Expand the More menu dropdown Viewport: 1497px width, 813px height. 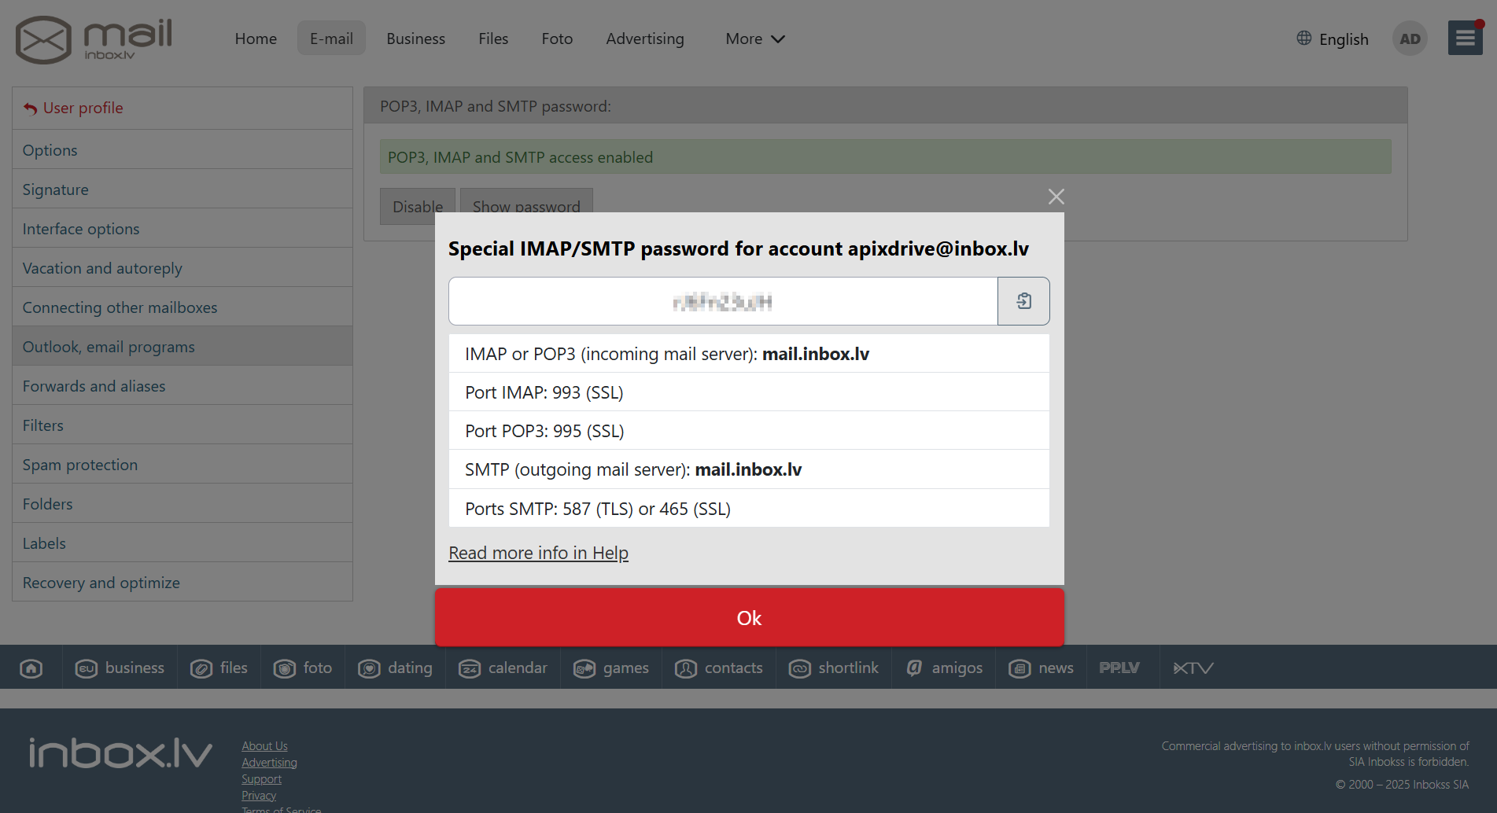click(x=755, y=39)
